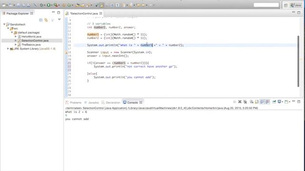305x171 pixels.
Task: Toggle Scroll Lock in Console toolbar
Action: coord(257,102)
